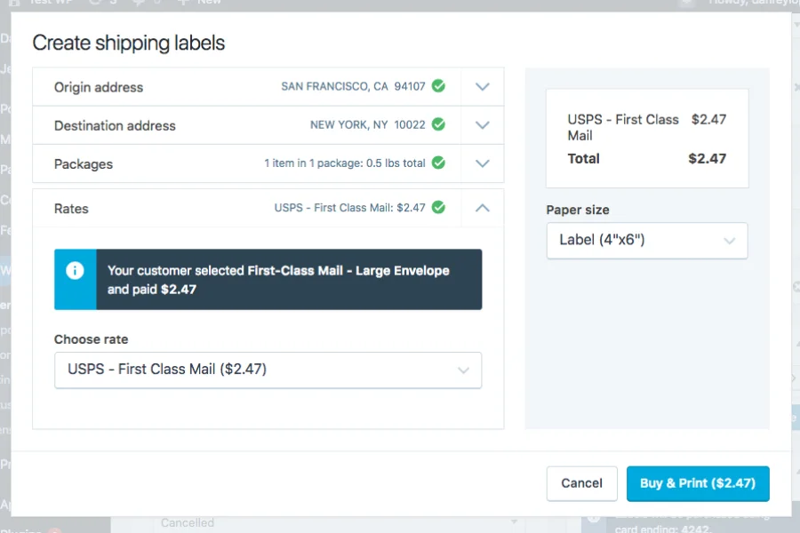
Task: Select the Origin address heading
Action: click(x=99, y=87)
